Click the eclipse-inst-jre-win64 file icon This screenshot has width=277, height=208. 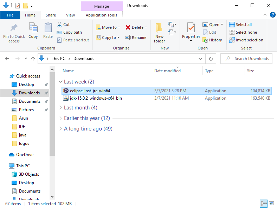[66, 90]
